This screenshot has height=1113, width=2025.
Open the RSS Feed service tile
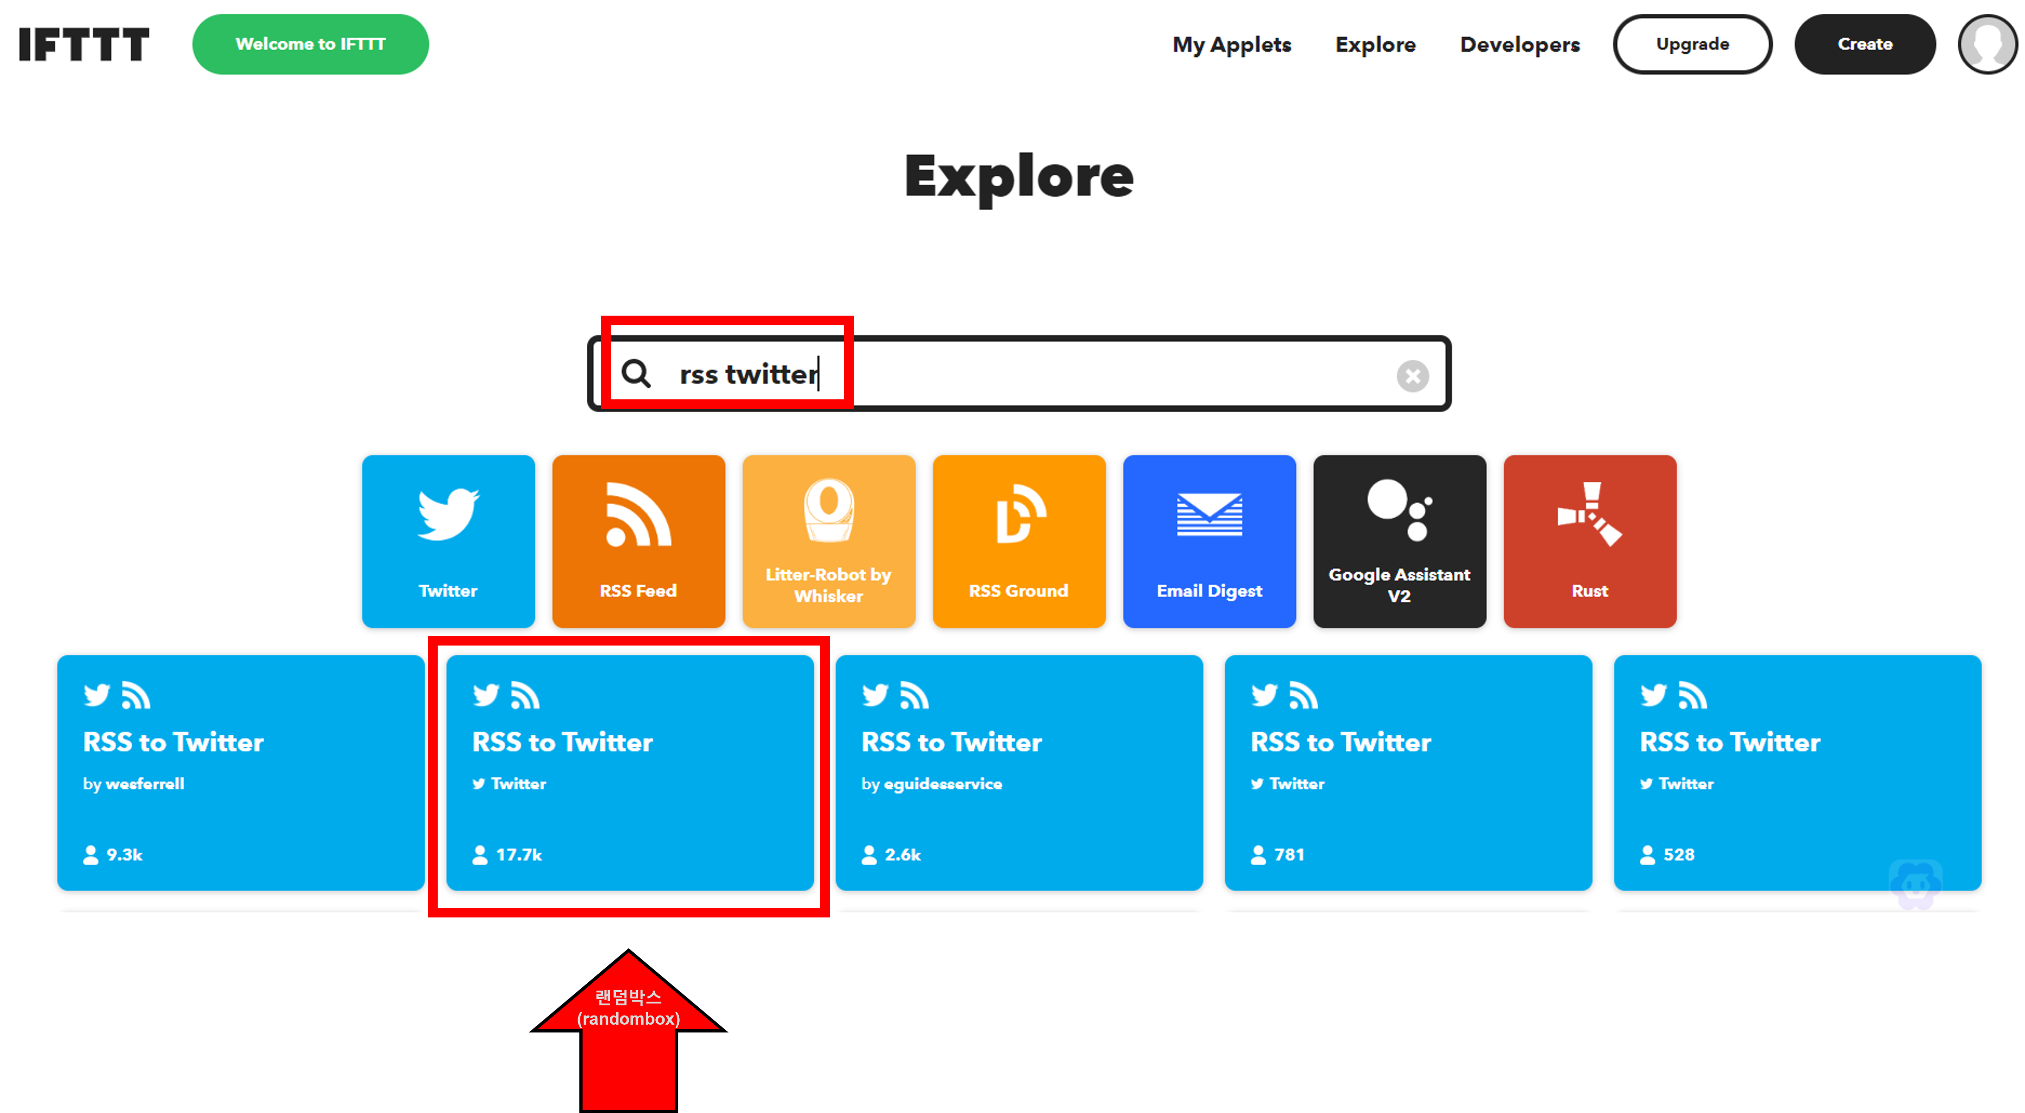[638, 541]
